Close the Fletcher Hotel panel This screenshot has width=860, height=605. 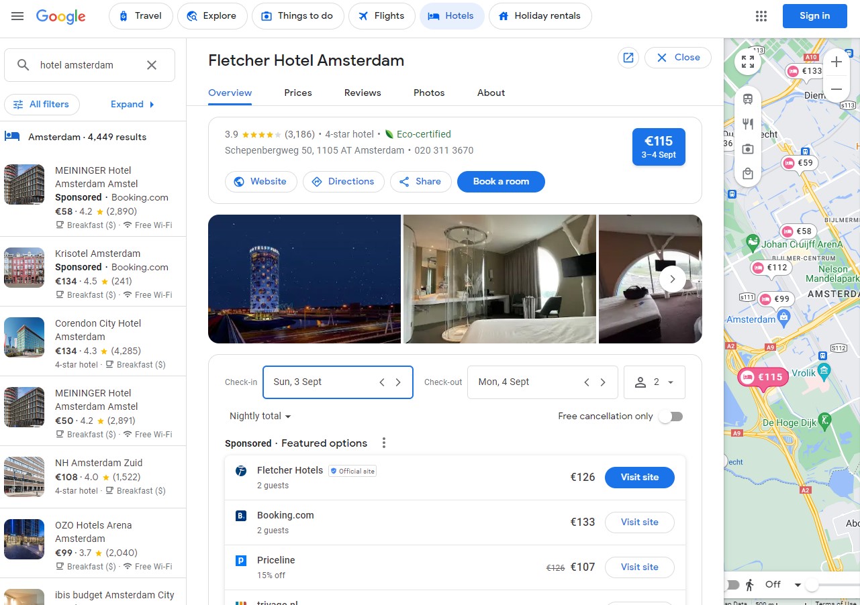tap(678, 58)
